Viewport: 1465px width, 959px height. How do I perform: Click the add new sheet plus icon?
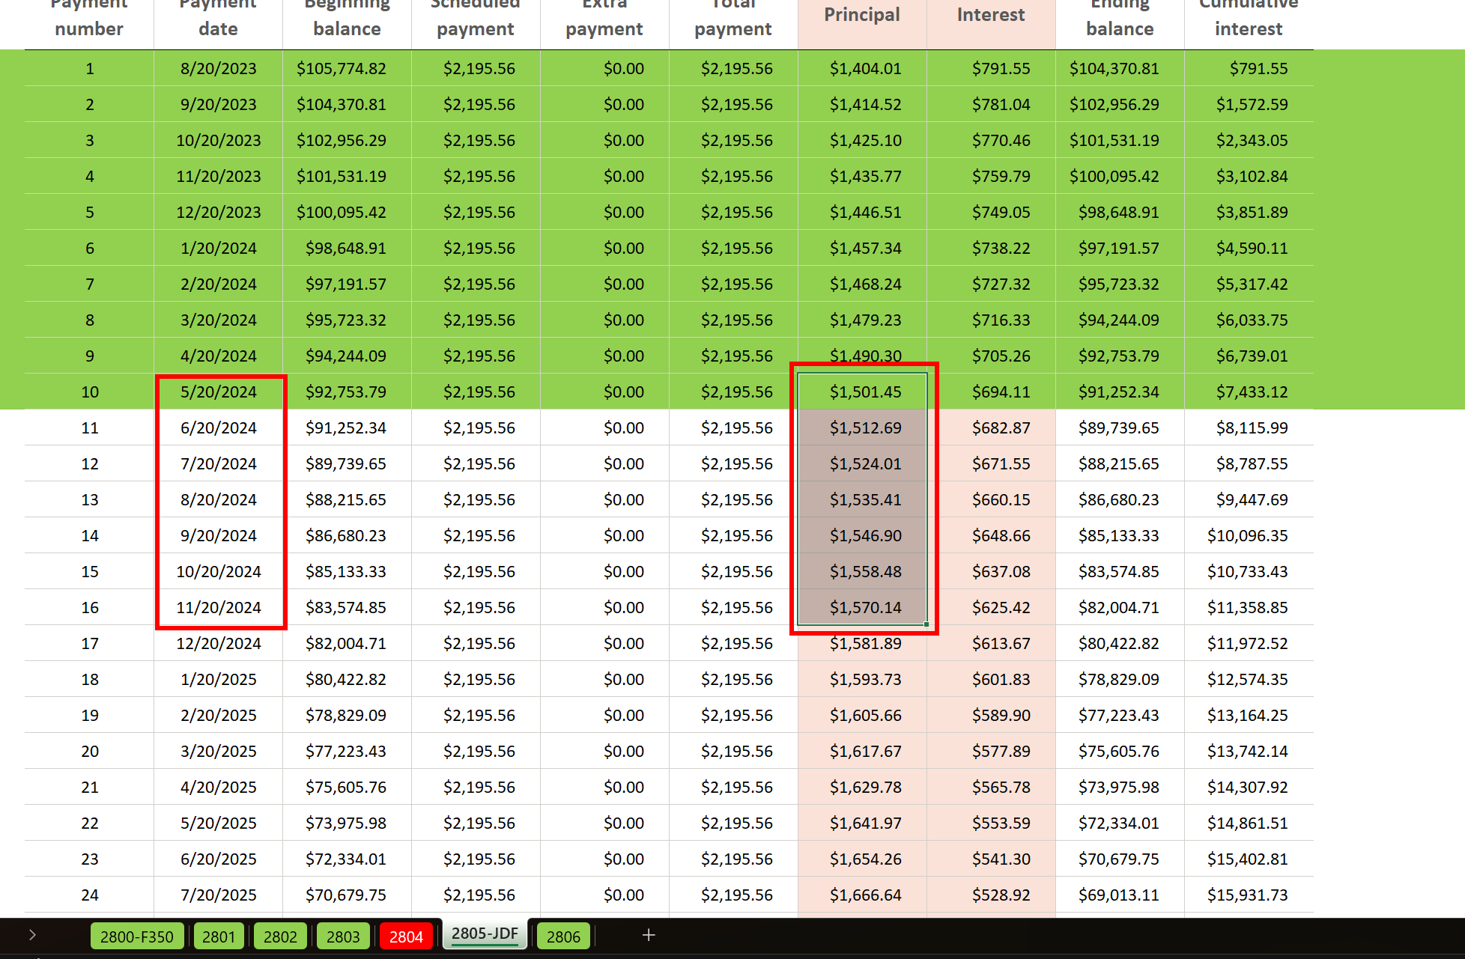(649, 935)
